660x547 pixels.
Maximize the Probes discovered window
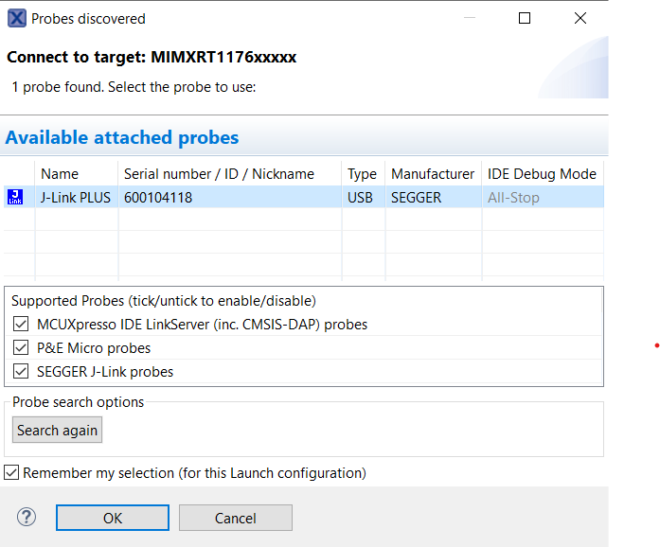tap(525, 18)
